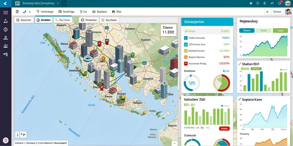Click the '15232.09%' value in red

[224, 64]
